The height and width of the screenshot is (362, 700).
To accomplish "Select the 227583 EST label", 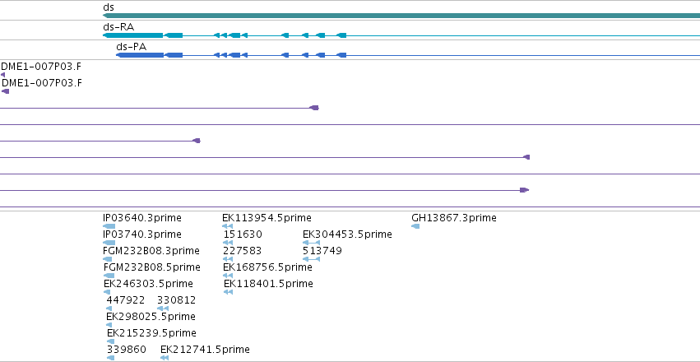I will 242,251.
